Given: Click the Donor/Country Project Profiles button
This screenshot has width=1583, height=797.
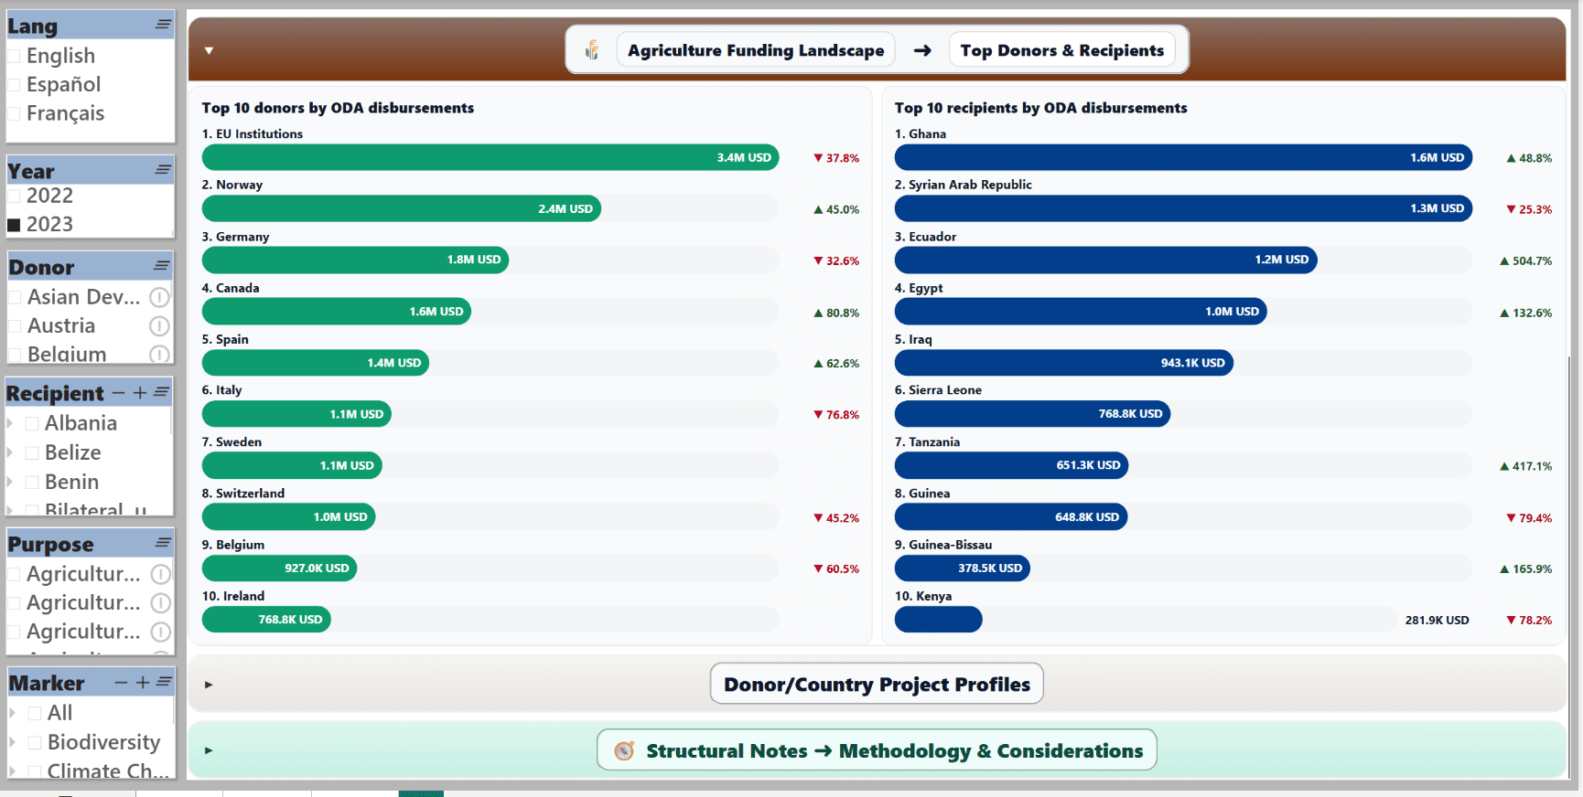Looking at the screenshot, I should (876, 684).
